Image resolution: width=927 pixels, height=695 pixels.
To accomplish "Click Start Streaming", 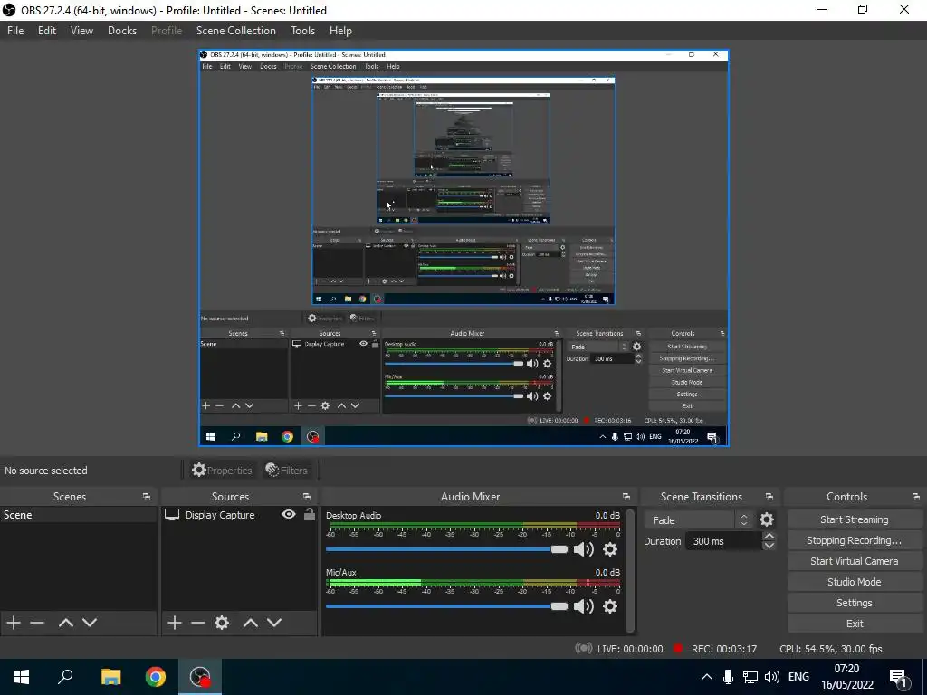I will (855, 519).
